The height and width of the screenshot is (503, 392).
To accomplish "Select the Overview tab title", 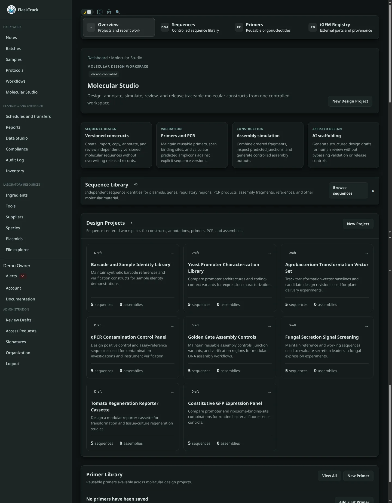I will pos(108,25).
